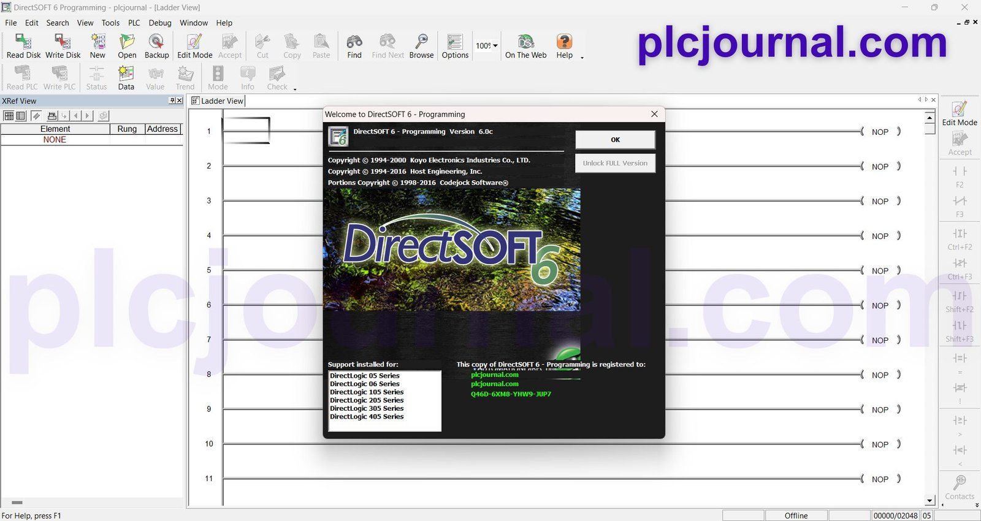Toggle Edit Mode in the main toolbar

click(194, 47)
